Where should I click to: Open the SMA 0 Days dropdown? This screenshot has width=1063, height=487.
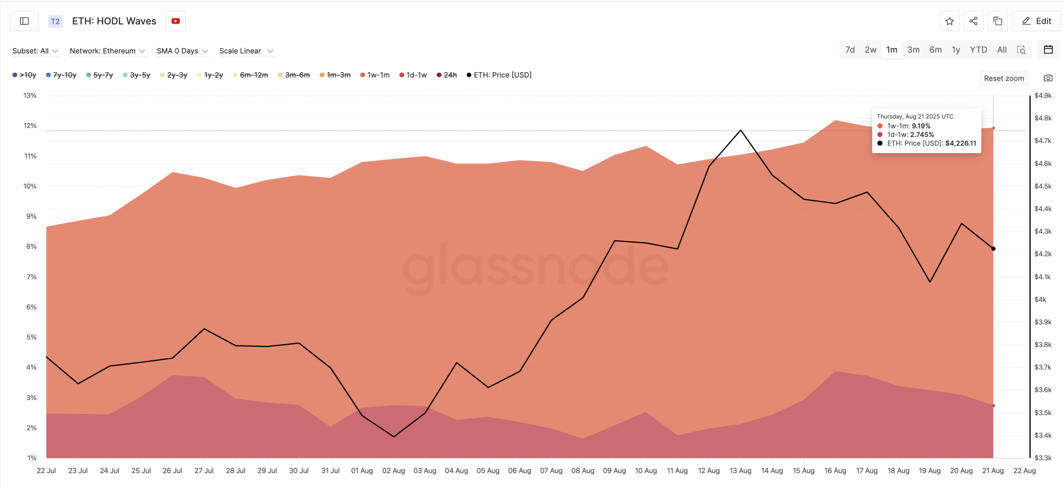[182, 51]
